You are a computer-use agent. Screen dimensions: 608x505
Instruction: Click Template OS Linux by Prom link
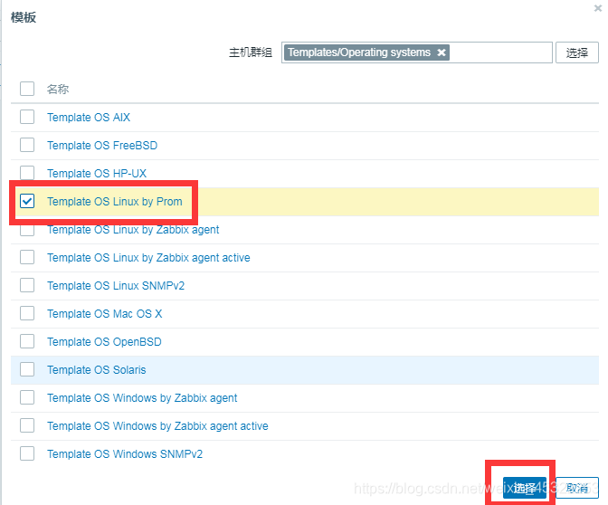pyautogui.click(x=115, y=201)
